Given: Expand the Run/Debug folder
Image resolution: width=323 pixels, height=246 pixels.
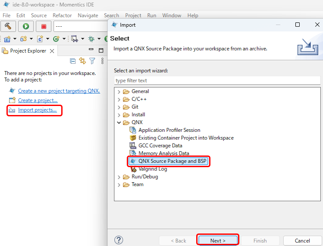Looking at the screenshot, I should [x=119, y=177].
